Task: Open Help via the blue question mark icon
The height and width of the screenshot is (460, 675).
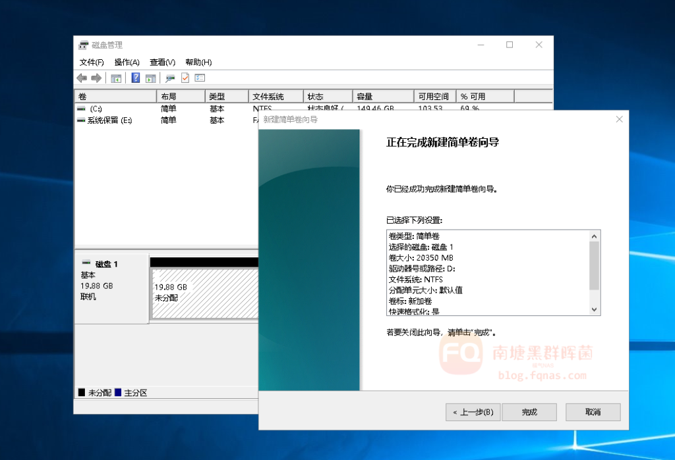Action: 135,78
